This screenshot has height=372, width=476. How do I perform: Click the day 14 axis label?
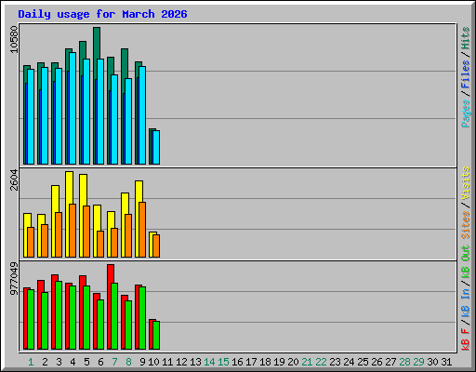point(209,362)
